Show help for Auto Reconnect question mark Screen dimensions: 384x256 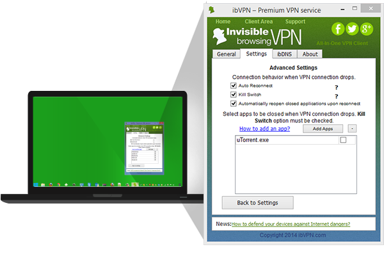pos(337,87)
